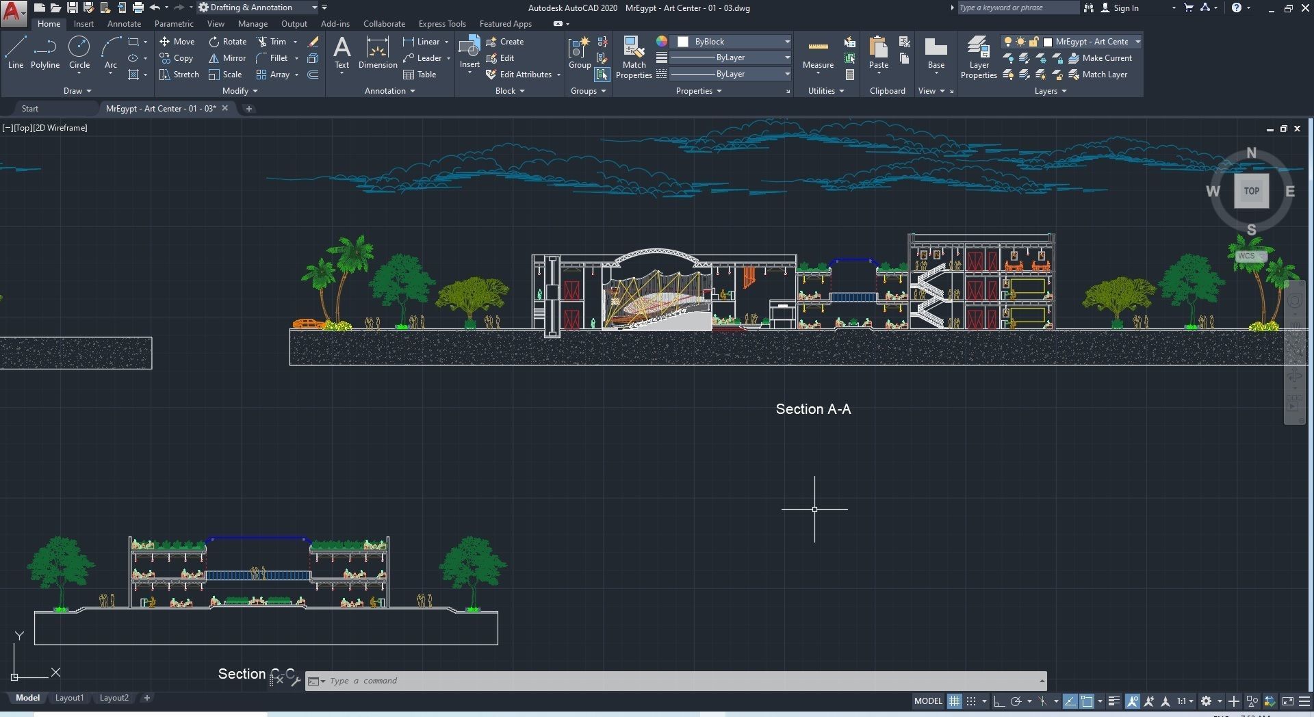The height and width of the screenshot is (717, 1314).
Task: Click the Copy command
Action: (177, 58)
